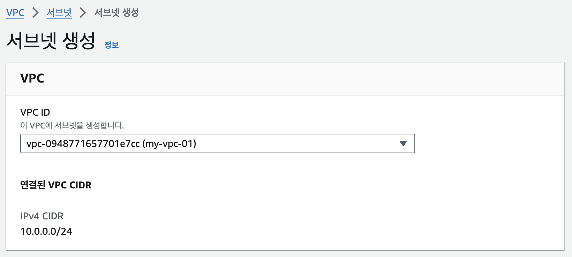
Task: Click the breadcrumb chevron after 서브넷 link
Action: click(x=83, y=13)
